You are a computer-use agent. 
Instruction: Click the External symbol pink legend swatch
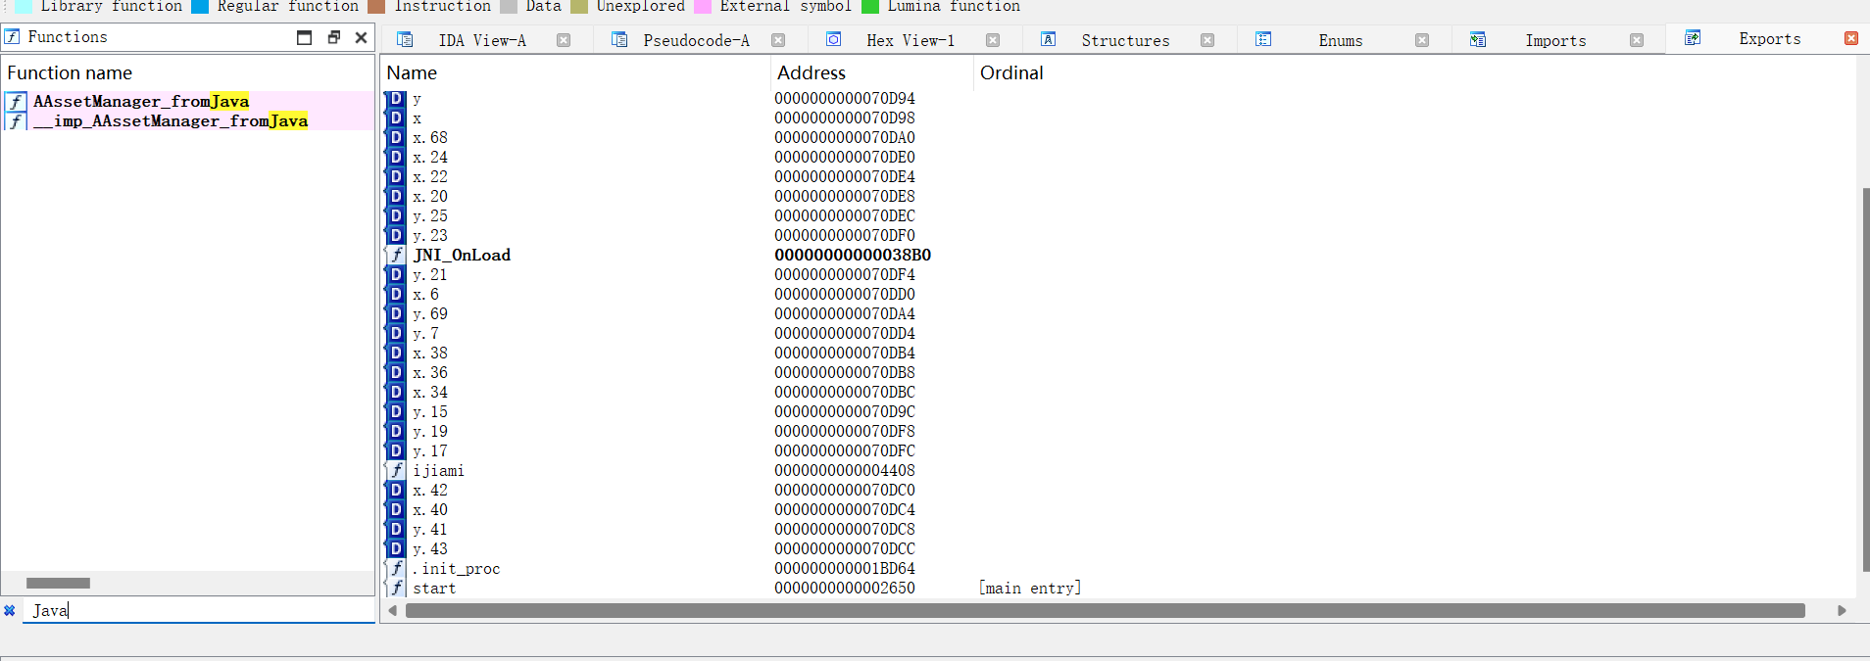[x=703, y=7]
